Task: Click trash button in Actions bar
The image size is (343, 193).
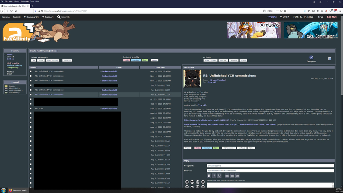Action: 243,60
